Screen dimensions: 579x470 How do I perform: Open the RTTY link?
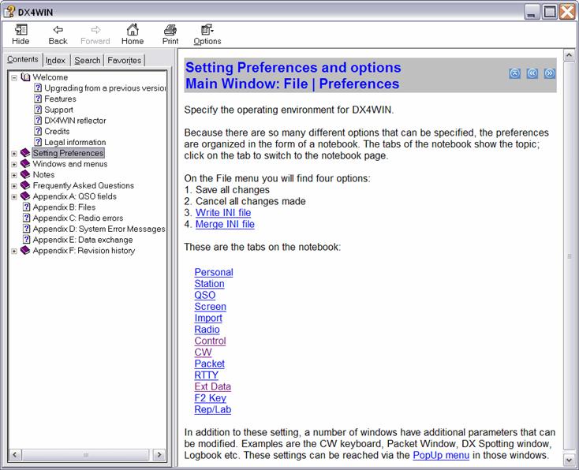coord(206,375)
